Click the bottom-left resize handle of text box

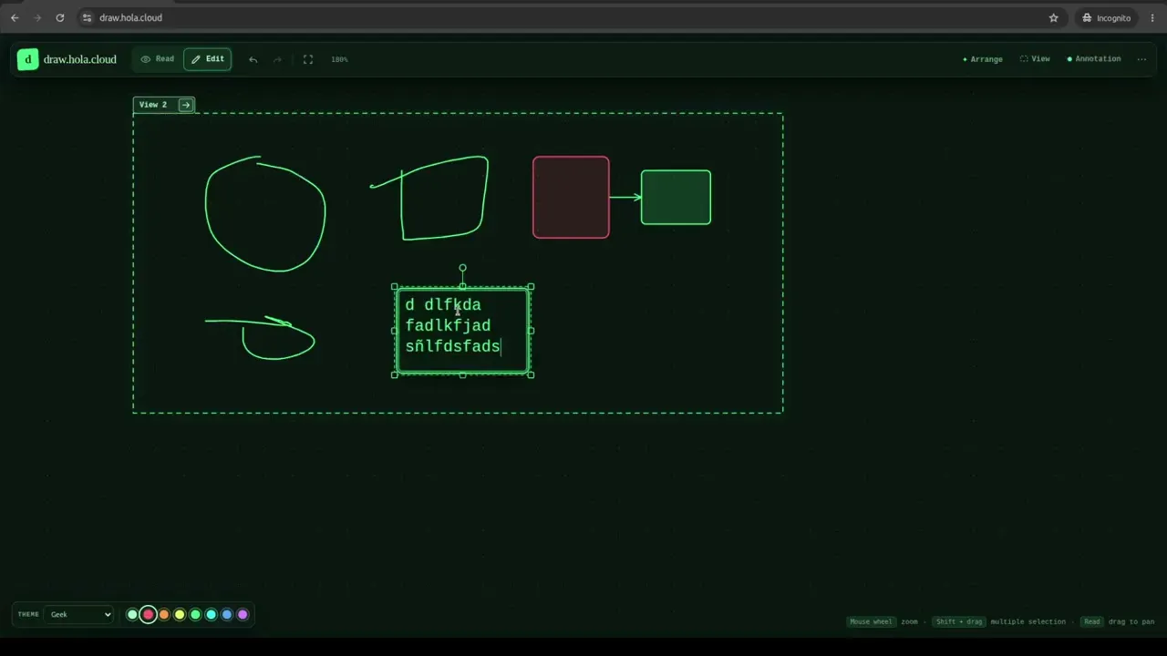click(394, 374)
